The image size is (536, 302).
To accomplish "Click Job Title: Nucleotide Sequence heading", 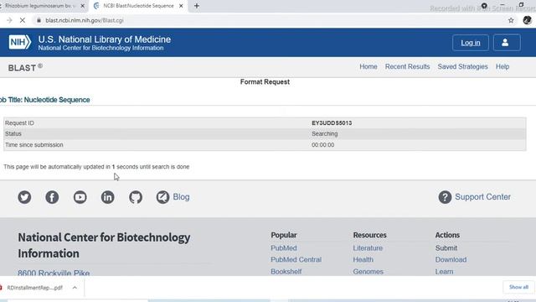I will tap(44, 100).
